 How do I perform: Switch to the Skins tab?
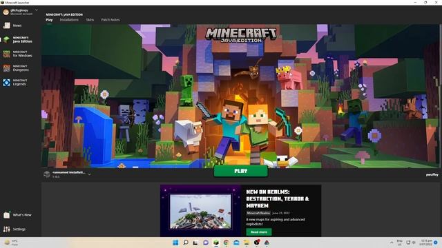coord(90,20)
